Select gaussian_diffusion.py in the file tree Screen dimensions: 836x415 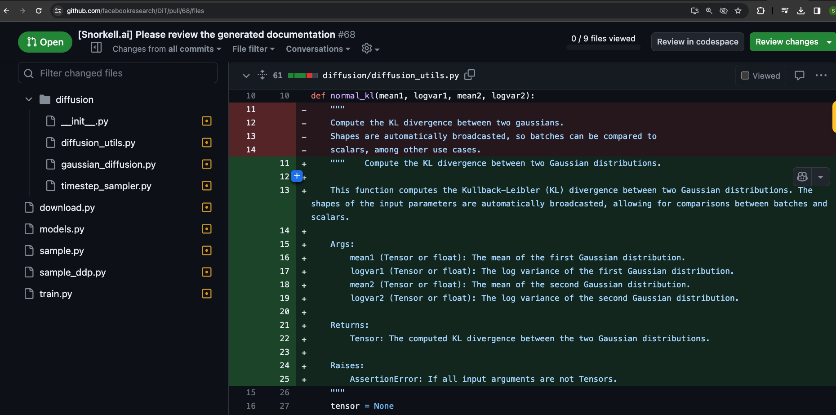108,165
